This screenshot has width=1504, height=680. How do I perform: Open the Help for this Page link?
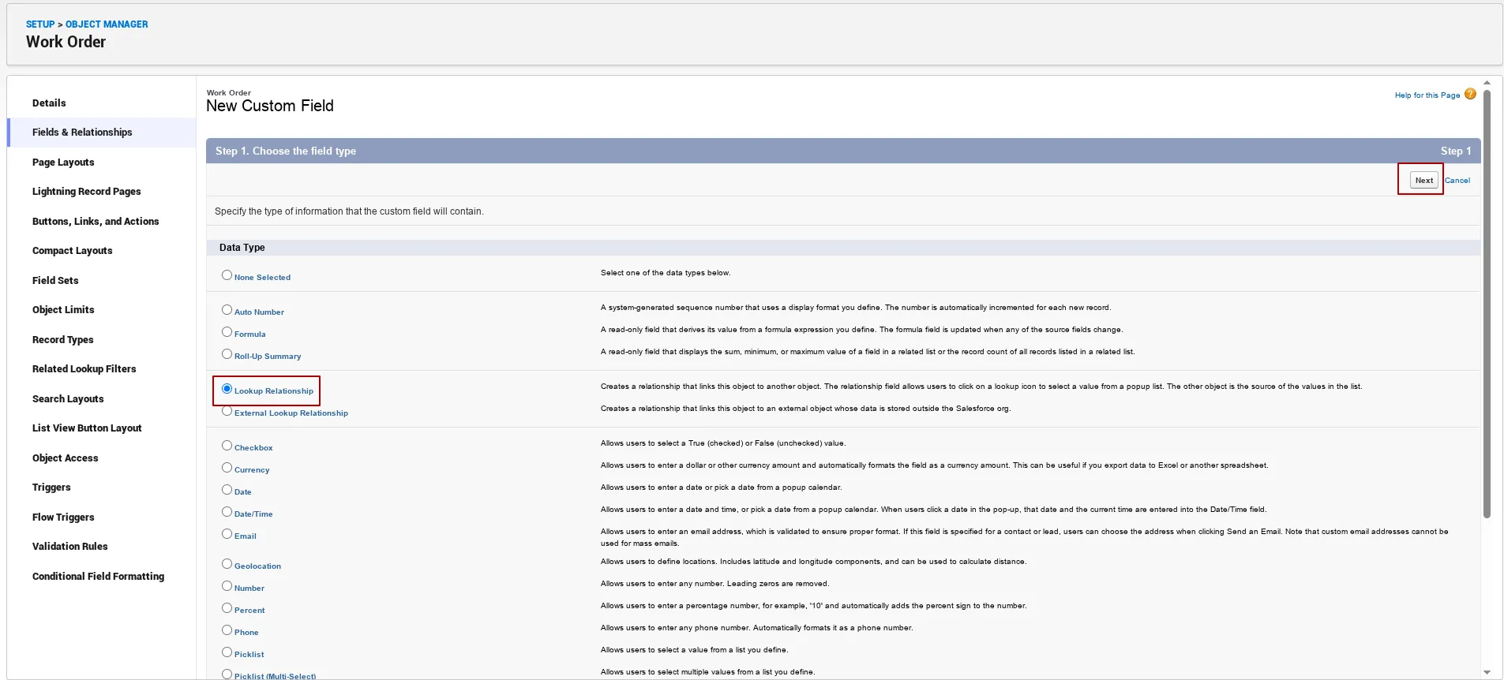coord(1427,95)
